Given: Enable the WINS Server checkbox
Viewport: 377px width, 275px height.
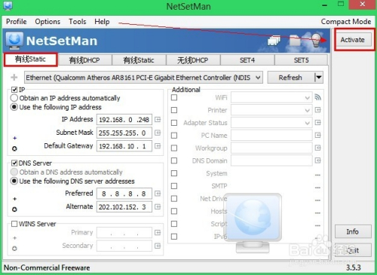Looking at the screenshot, I should pyautogui.click(x=14, y=224).
